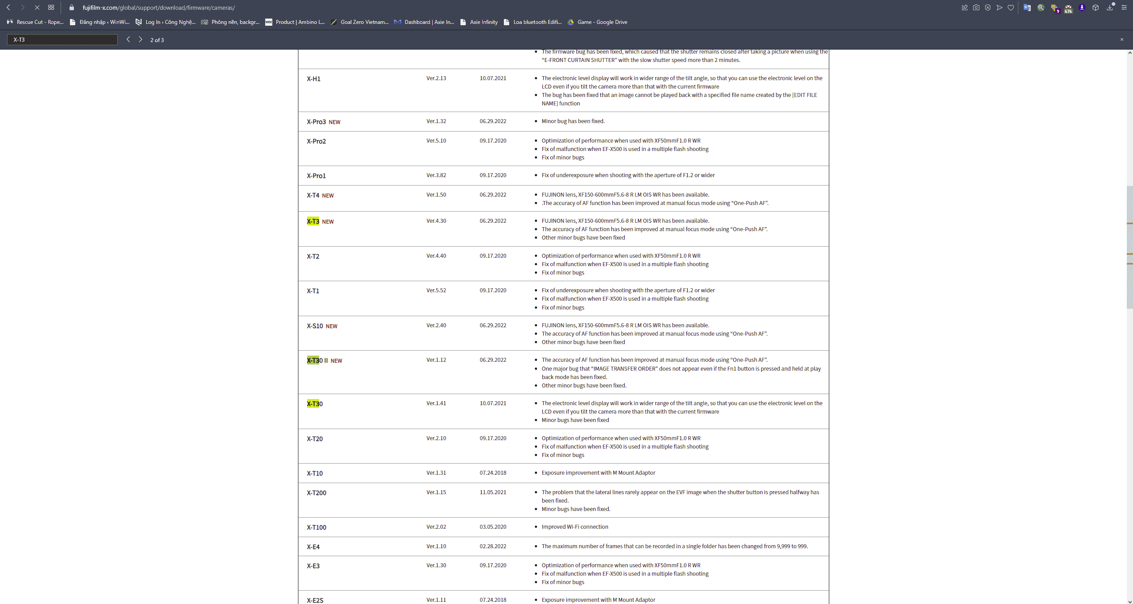Click the X-T3 NEW firmware link
1133x604 pixels.
point(313,221)
